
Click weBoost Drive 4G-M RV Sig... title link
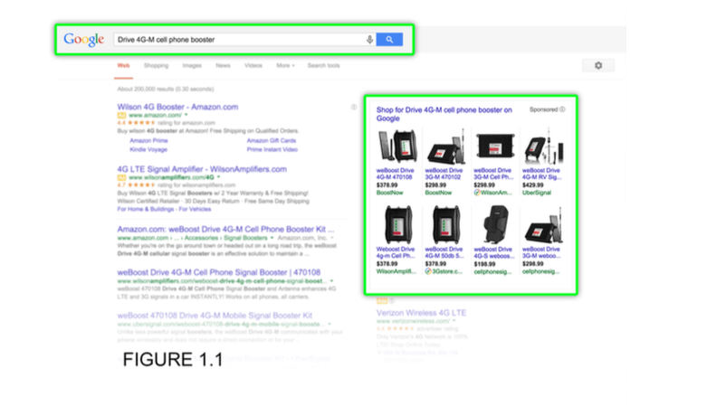[541, 174]
